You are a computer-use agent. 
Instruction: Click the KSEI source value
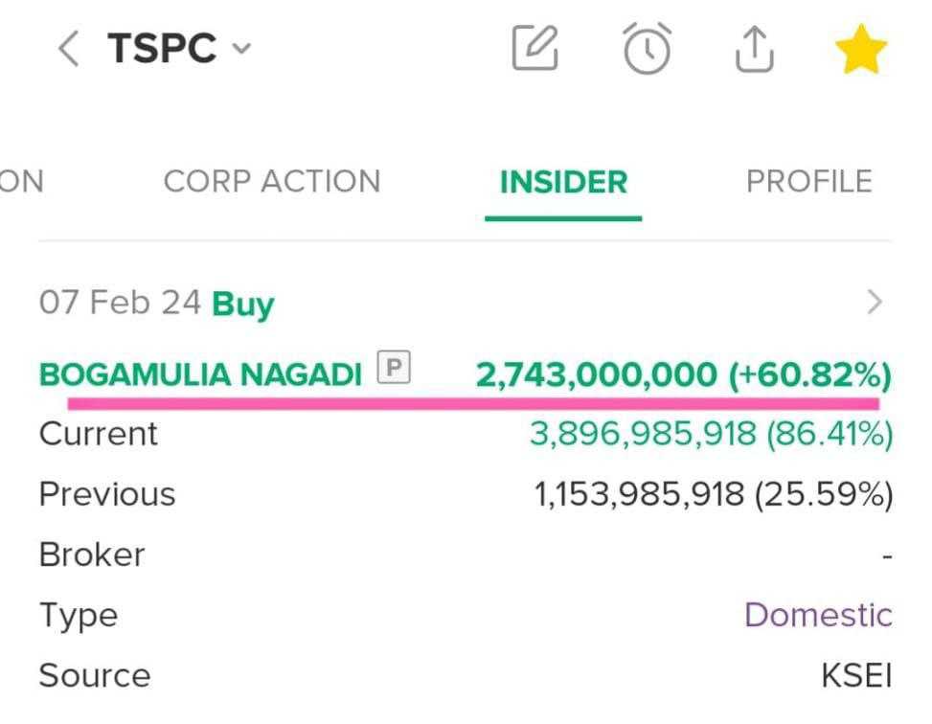click(856, 676)
